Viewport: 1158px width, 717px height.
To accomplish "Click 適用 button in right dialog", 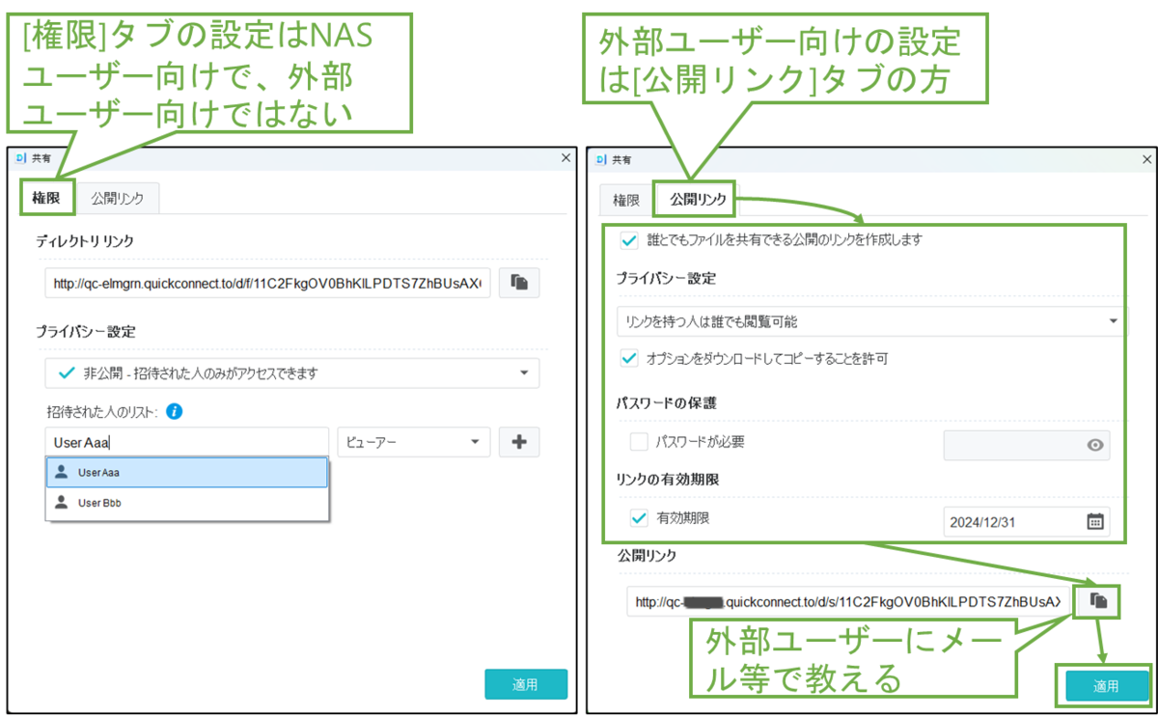I will [x=1106, y=686].
